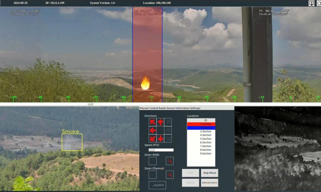The height and width of the screenshot is (192, 321).
Task: Click the Zoom (Thermal) magnifier icon
Action: click(x=169, y=175)
